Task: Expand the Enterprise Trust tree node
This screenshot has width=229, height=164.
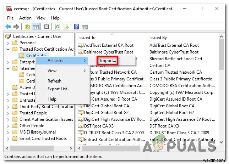Action: click(x=8, y=62)
